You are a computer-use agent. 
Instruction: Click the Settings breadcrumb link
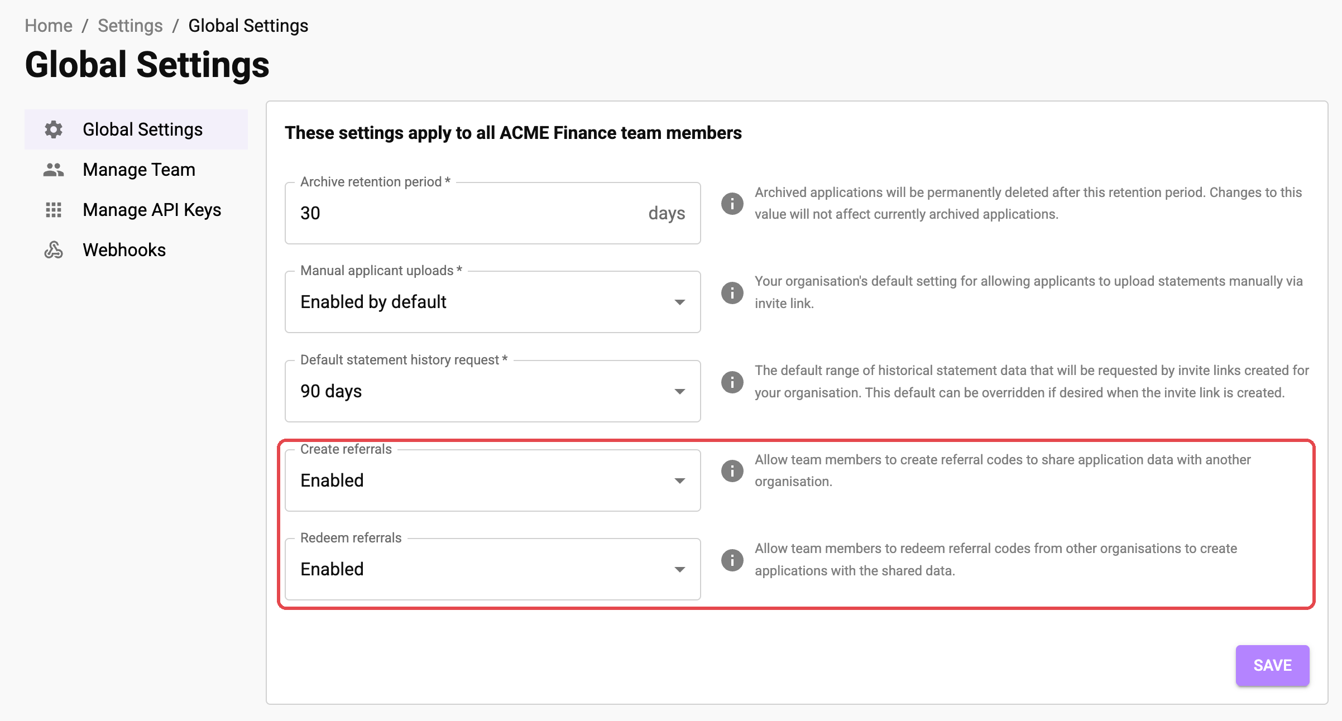130,26
